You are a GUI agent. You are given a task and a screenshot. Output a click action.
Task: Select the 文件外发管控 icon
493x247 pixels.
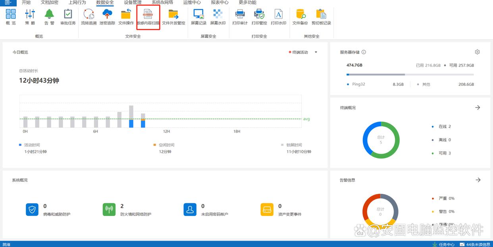pyautogui.click(x=173, y=17)
